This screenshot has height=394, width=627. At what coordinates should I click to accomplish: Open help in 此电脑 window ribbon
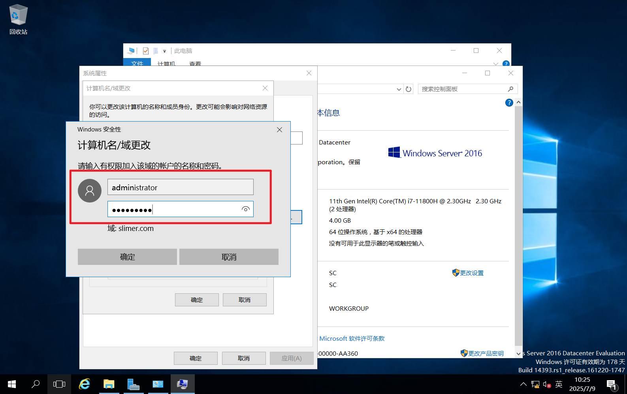(x=506, y=64)
